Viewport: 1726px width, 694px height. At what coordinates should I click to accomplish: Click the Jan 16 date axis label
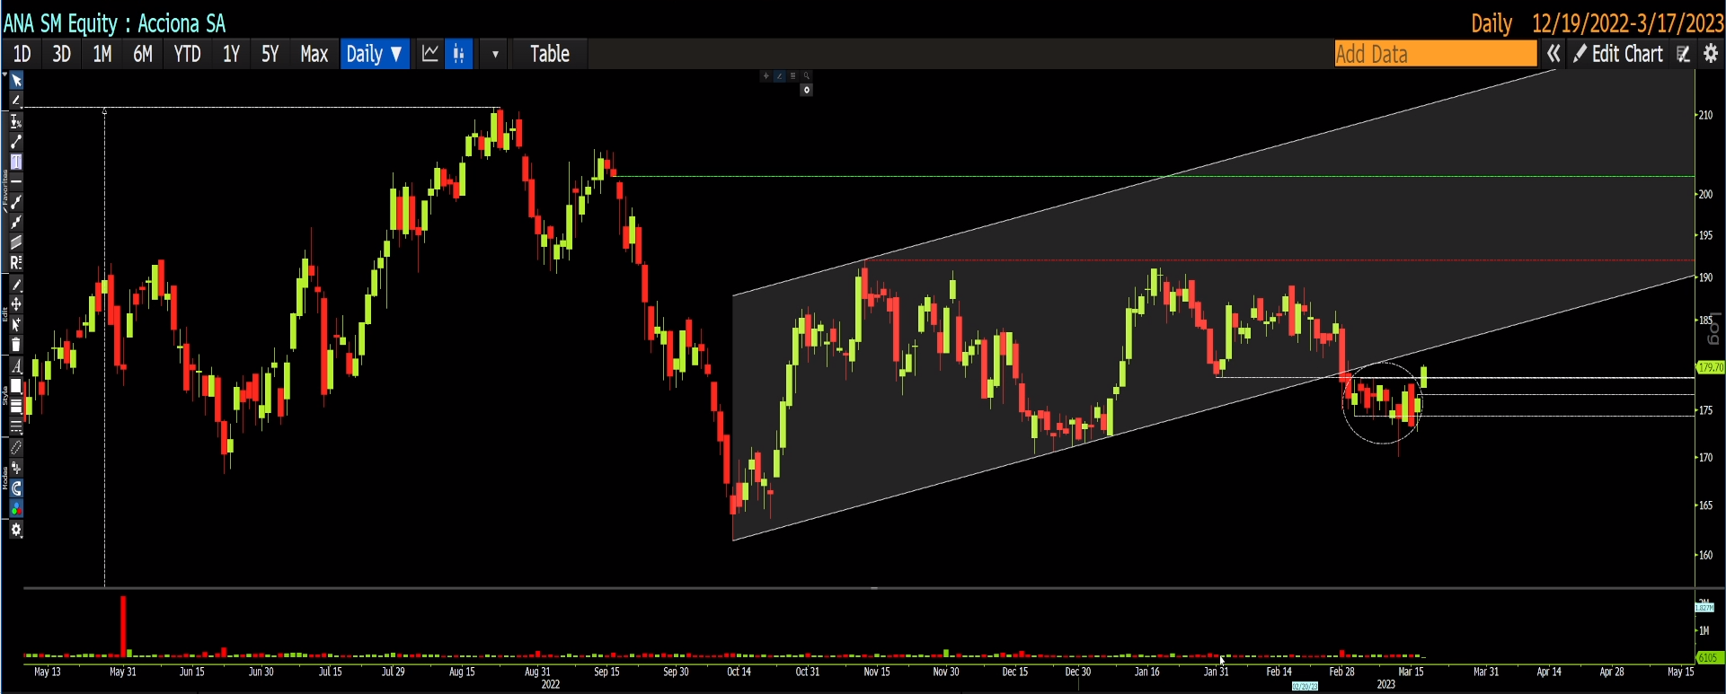[1147, 672]
